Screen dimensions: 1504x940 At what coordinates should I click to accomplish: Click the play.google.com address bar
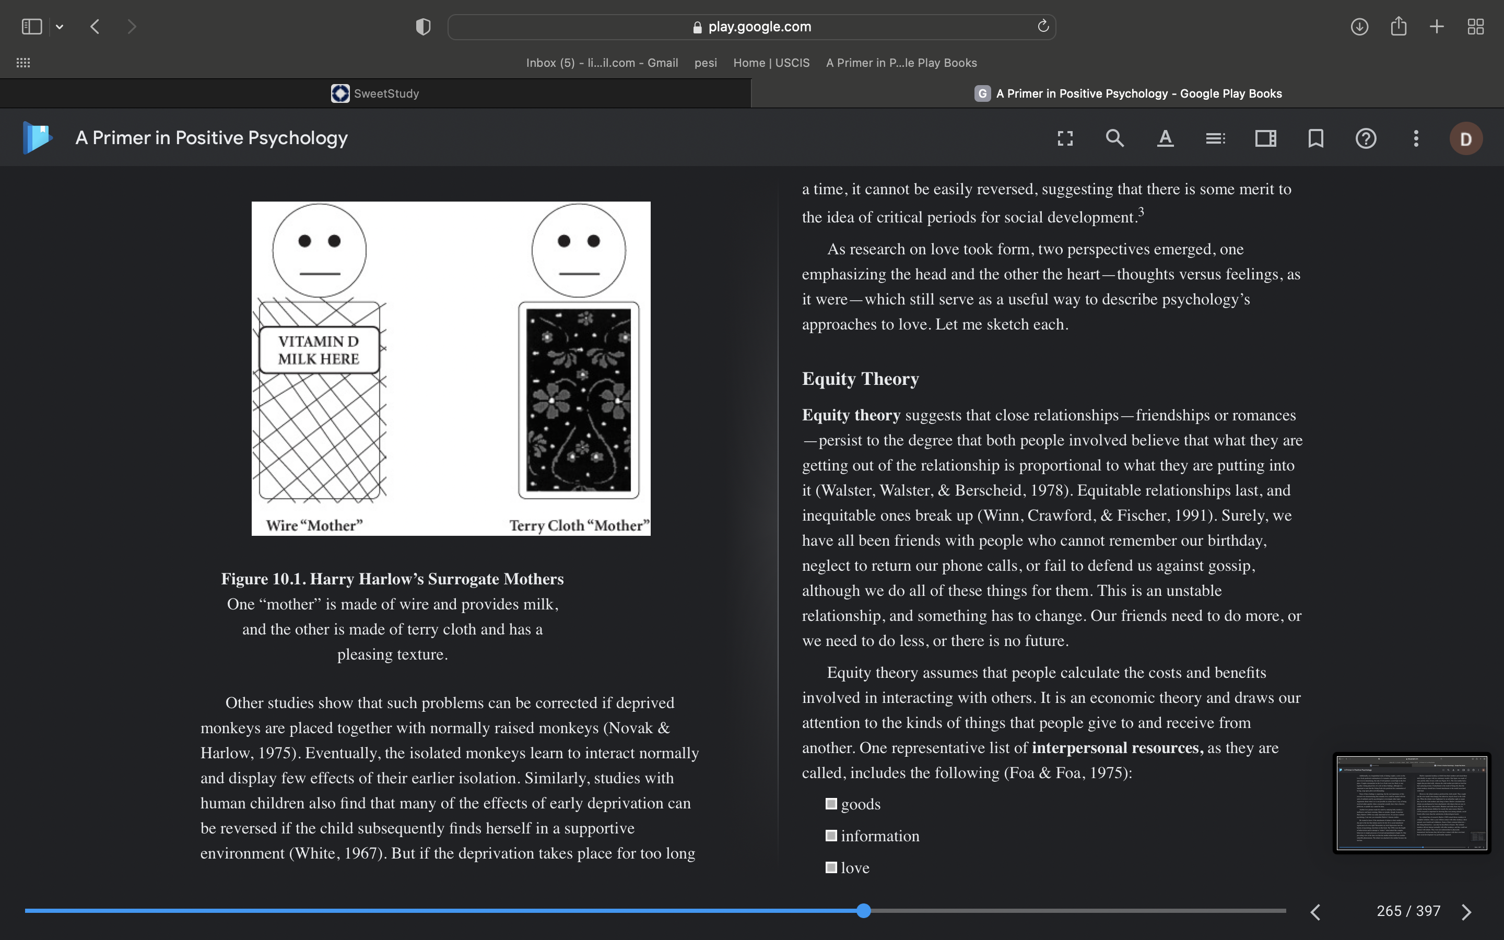pos(751,27)
